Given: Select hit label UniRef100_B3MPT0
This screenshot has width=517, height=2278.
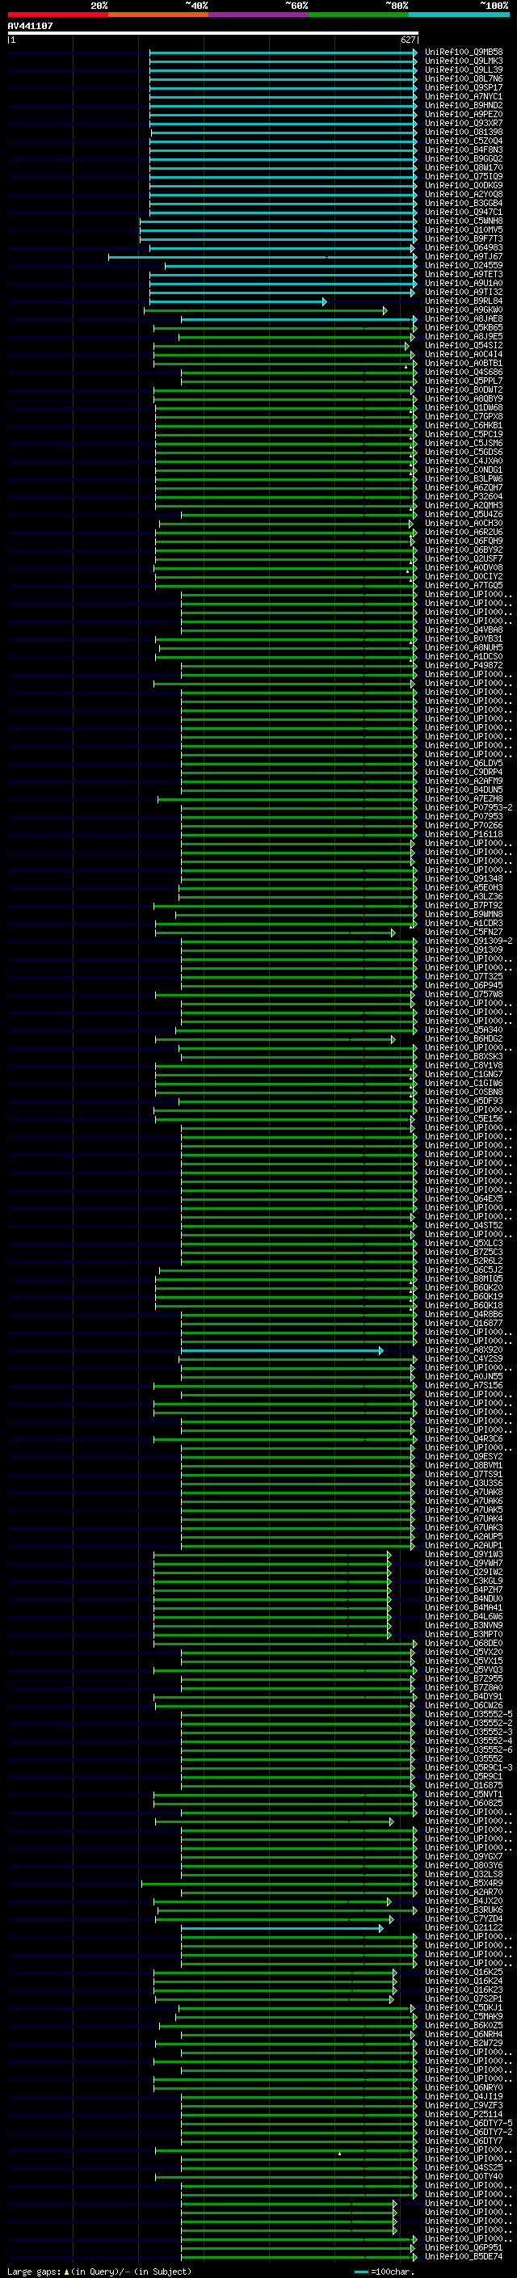Looking at the screenshot, I should (x=463, y=1635).
